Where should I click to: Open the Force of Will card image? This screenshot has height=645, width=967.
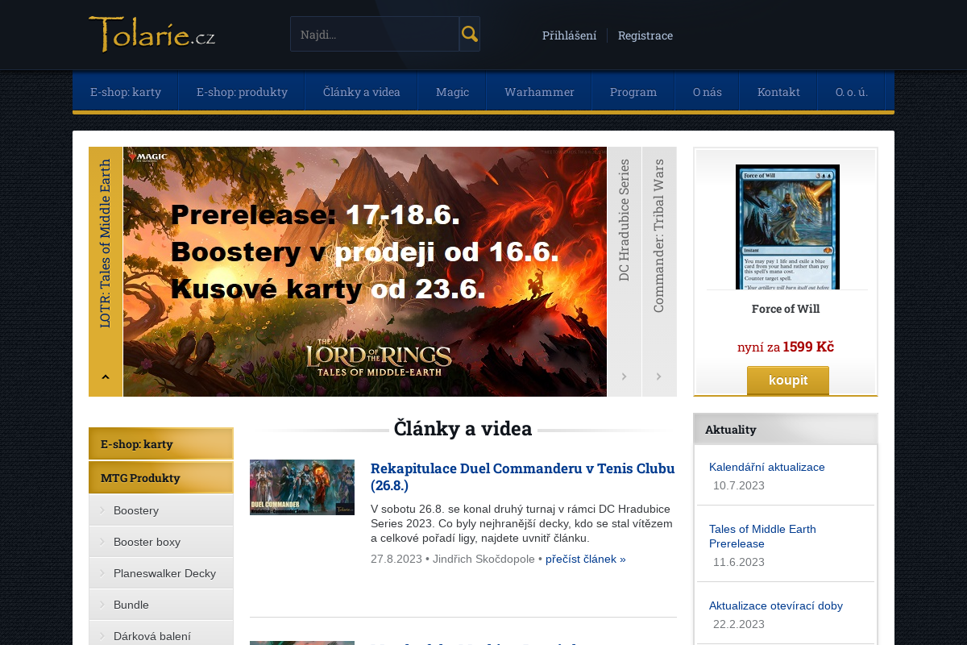click(x=786, y=227)
